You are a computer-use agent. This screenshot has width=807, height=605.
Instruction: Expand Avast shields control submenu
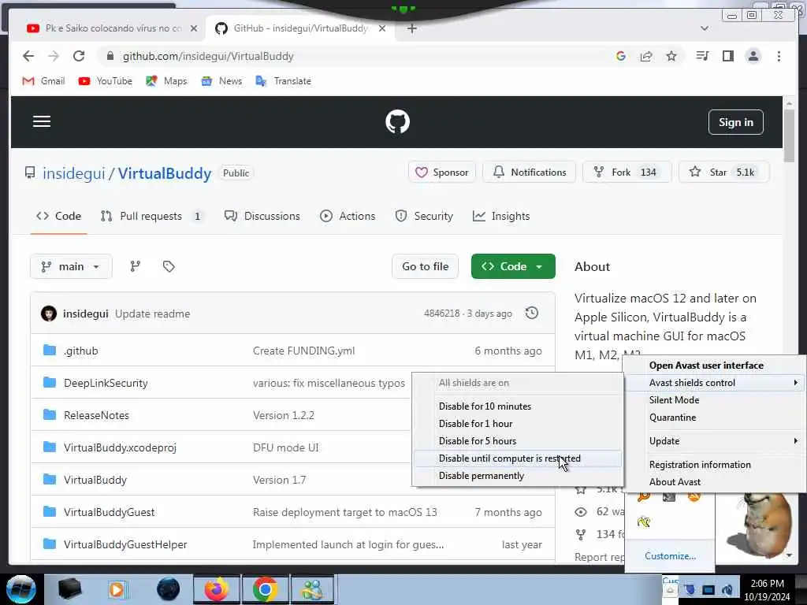[714, 383]
